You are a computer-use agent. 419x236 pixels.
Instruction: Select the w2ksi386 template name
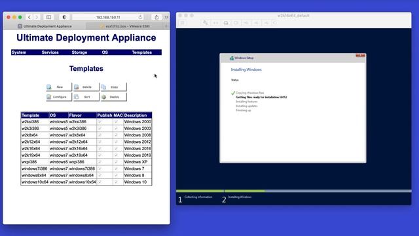point(30,122)
